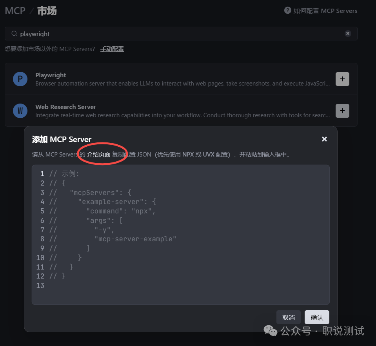Clear the playwright search with X icon
The image size is (376, 346).
coord(348,33)
